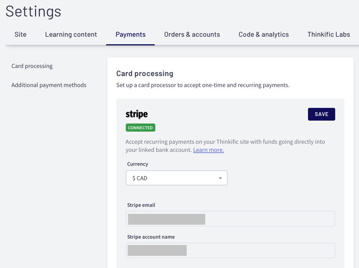Viewport: 359px width, 268px height.
Task: Click the 'Currency' label
Action: tap(138, 164)
